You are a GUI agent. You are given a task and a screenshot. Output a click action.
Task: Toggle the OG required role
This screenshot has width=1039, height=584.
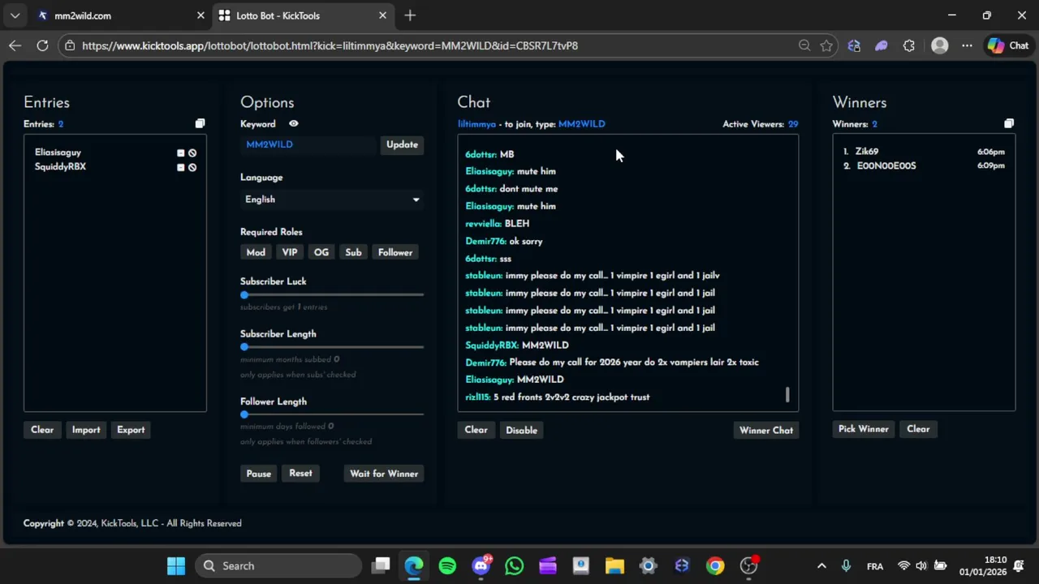[x=321, y=252]
